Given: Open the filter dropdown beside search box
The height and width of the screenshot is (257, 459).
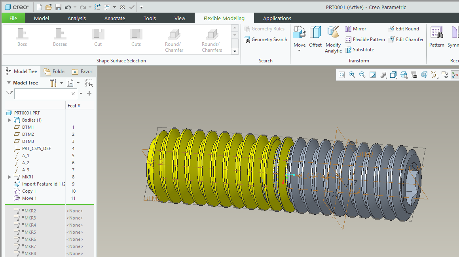Looking at the screenshot, I should click(x=81, y=94).
